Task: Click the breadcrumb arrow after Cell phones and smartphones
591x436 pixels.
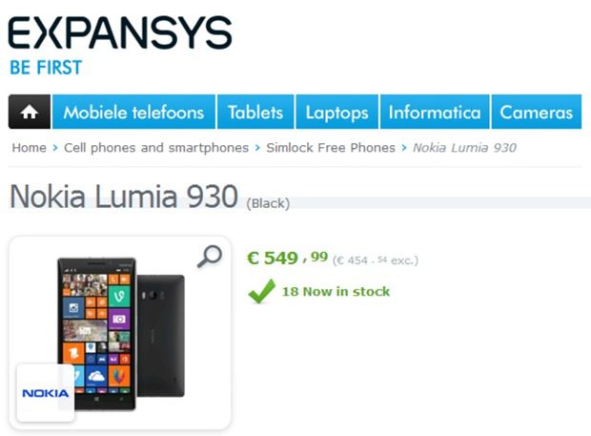Action: coord(257,148)
